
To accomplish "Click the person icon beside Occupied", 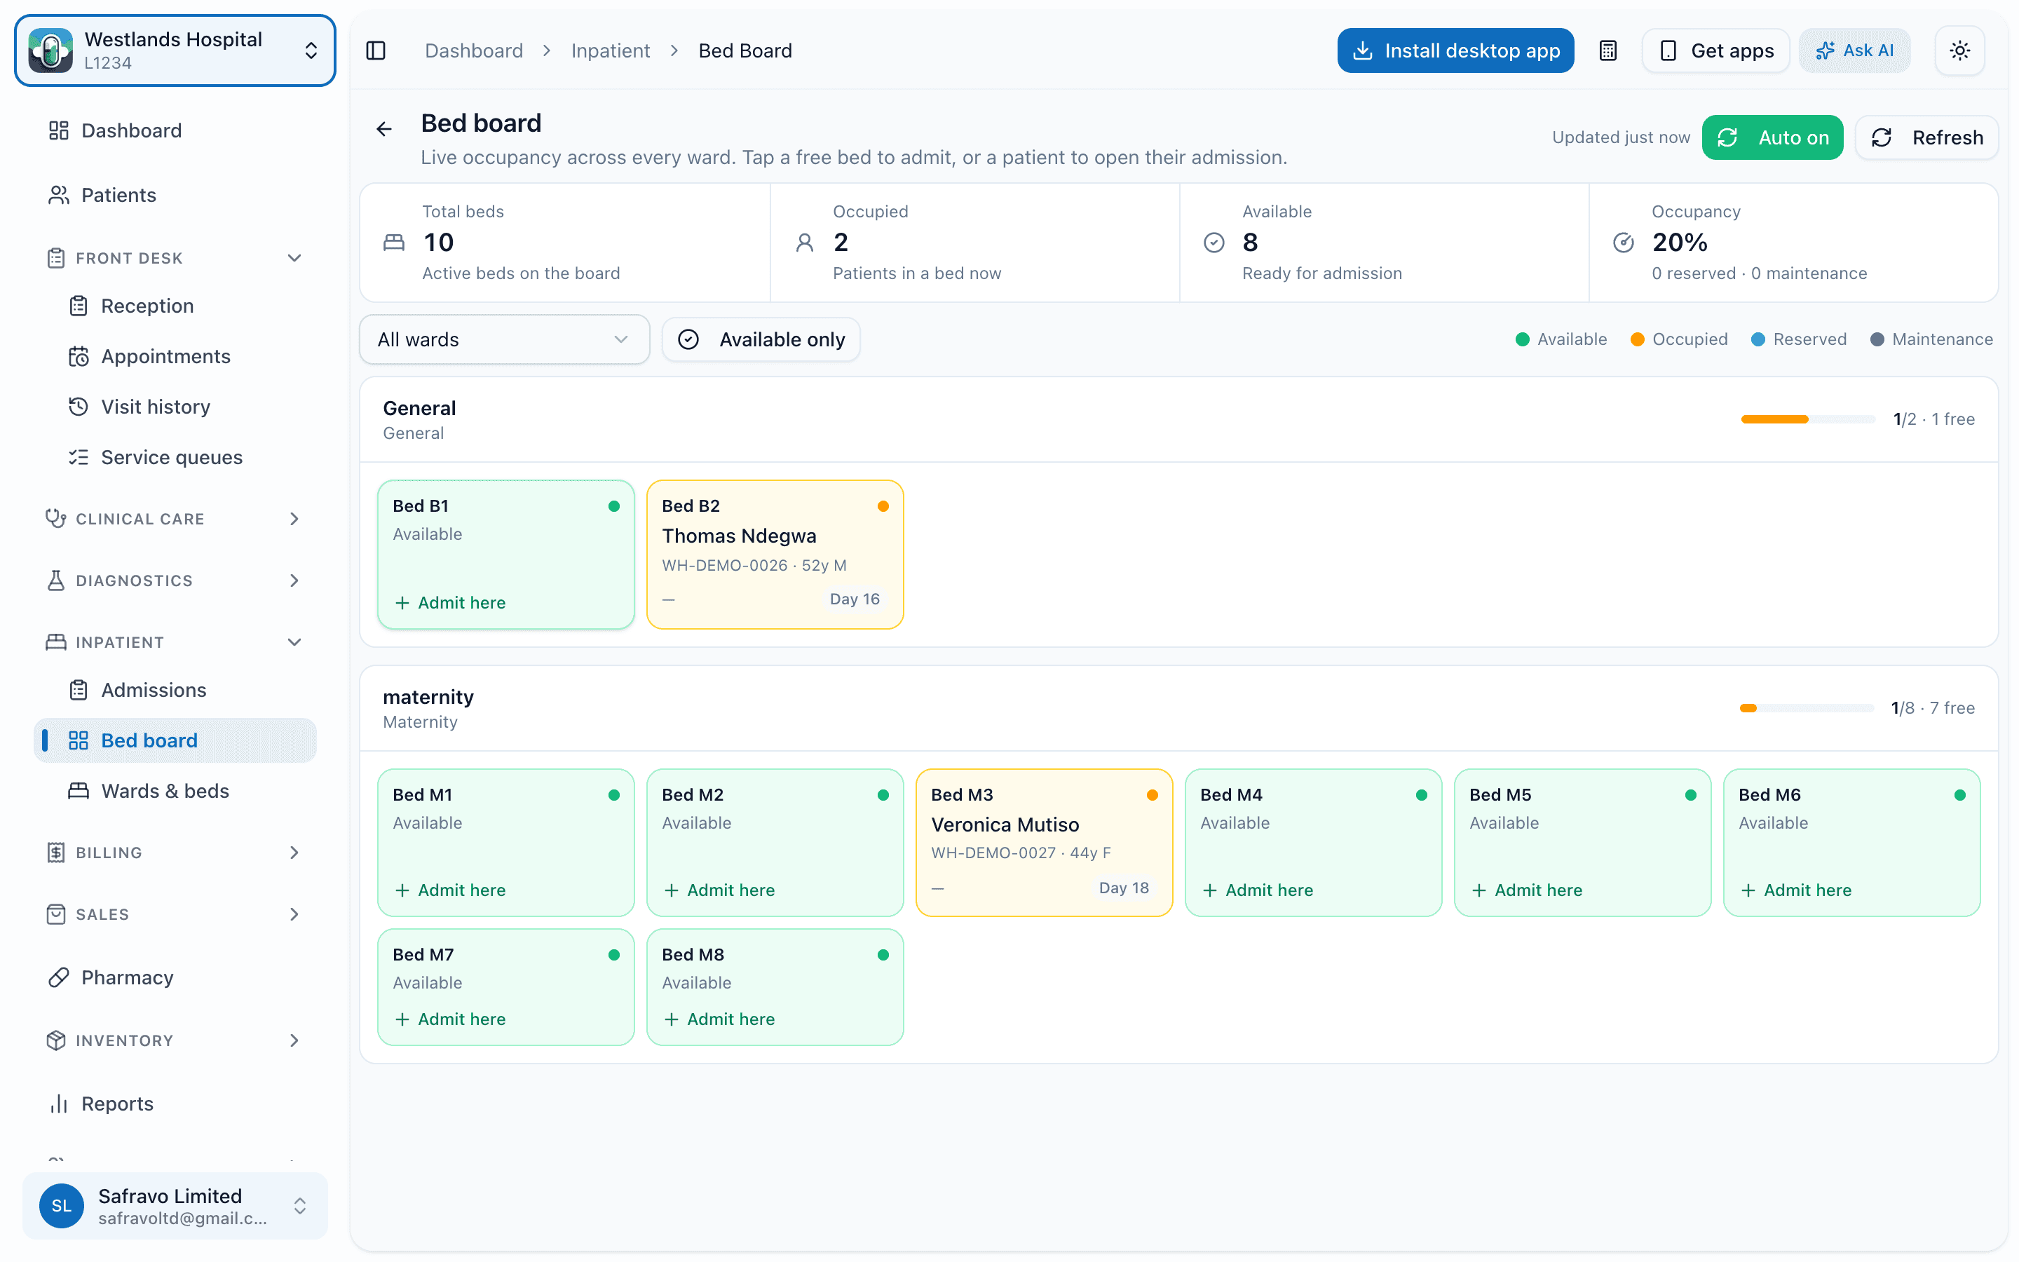I will 804,242.
